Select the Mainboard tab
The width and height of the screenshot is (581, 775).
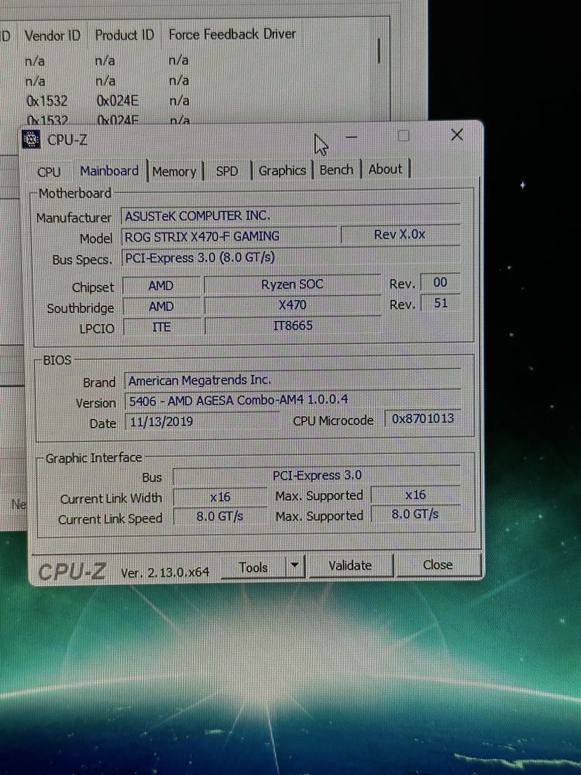pos(109,171)
